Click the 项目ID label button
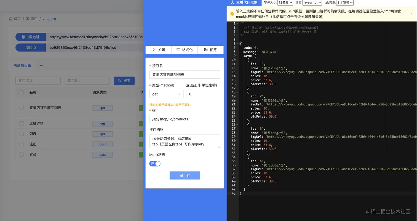Viewport: 417px width, 221px height. pyautogui.click(x=31, y=48)
